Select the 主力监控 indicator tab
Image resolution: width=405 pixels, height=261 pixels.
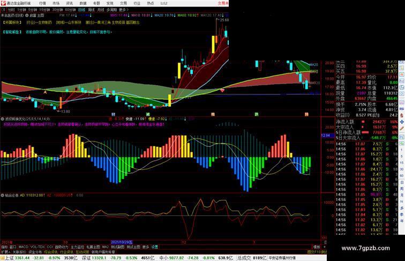click(x=77, y=247)
